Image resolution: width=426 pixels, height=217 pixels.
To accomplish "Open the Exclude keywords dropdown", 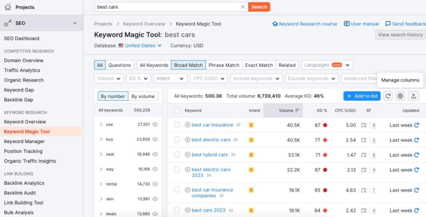I will pos(312,79).
